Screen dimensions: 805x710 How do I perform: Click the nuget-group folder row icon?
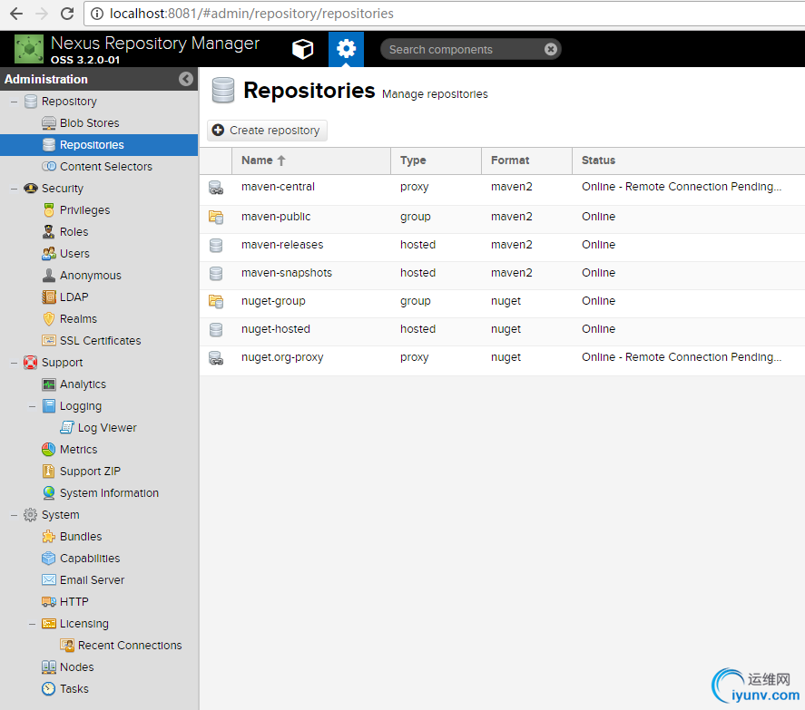point(216,302)
